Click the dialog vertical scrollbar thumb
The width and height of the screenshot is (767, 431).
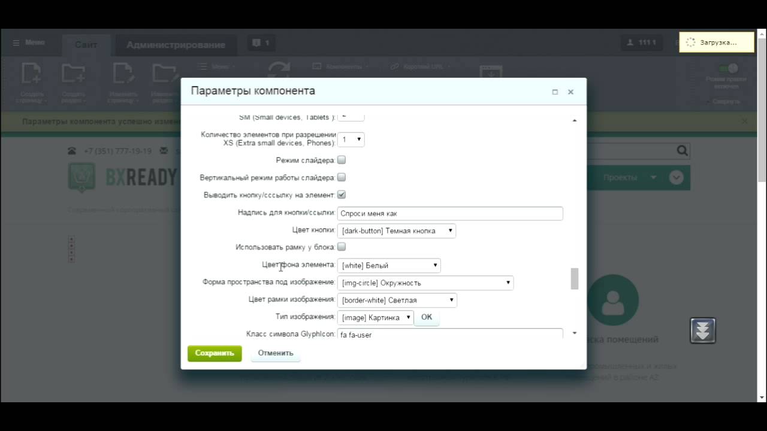tap(575, 279)
